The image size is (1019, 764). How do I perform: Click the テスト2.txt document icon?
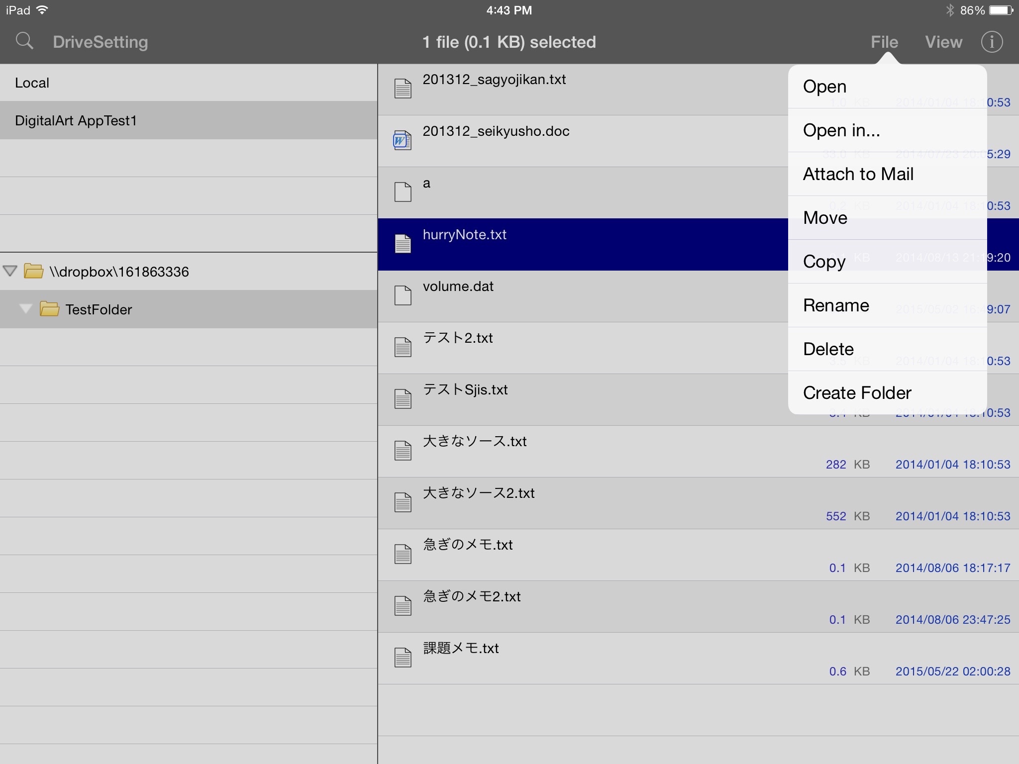(403, 347)
